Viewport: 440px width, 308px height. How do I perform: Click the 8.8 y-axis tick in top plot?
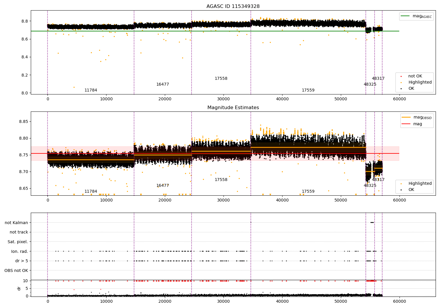[25, 21]
